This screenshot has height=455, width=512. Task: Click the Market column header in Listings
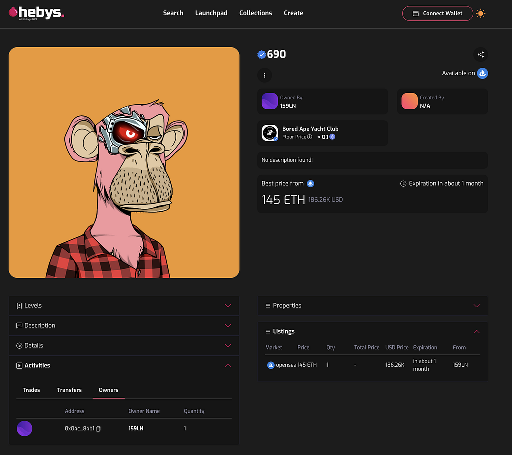click(x=273, y=348)
